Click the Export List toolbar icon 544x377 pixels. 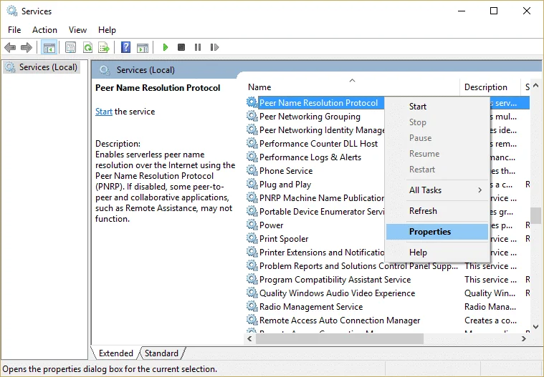[x=104, y=47]
